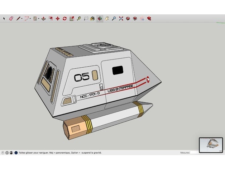Select the active Orbit tool
225x169 pixels.
point(100,19)
